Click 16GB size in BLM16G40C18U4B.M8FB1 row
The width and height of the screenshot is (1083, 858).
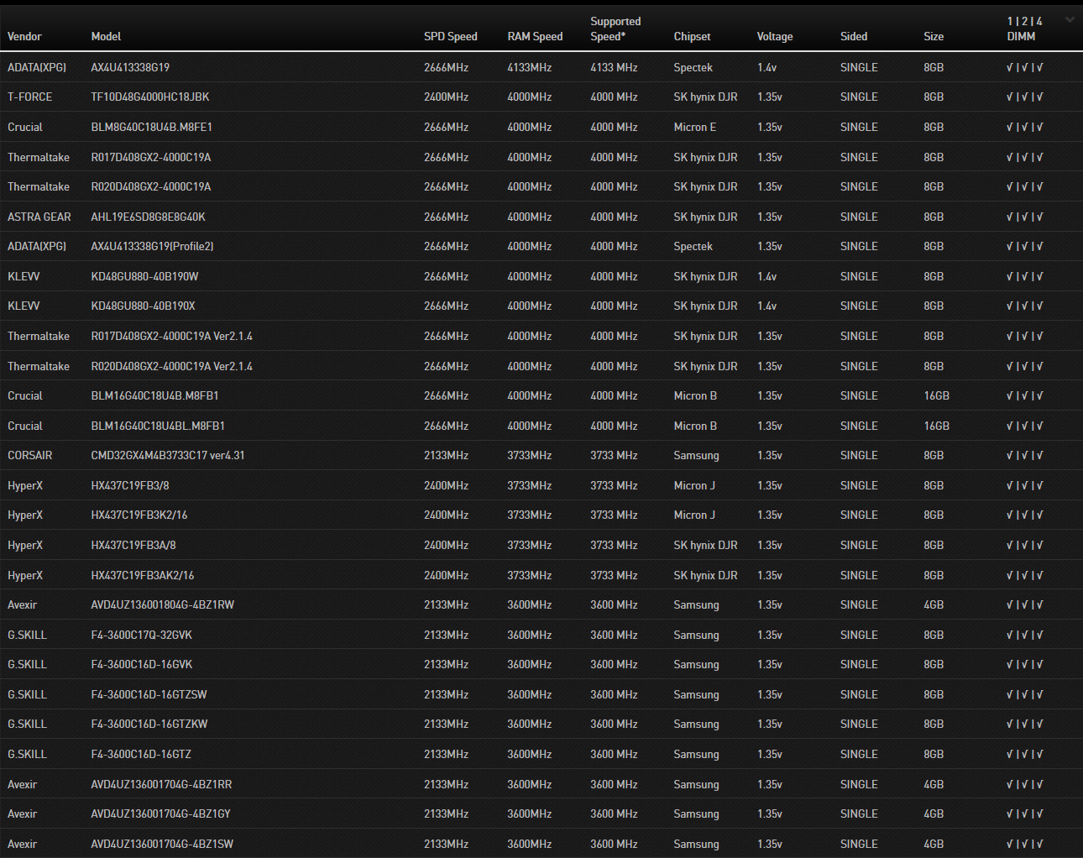[937, 395]
